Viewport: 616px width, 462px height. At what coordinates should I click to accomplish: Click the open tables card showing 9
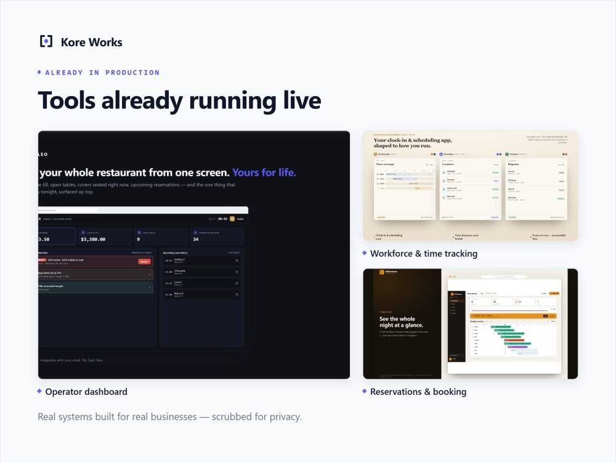click(x=161, y=236)
